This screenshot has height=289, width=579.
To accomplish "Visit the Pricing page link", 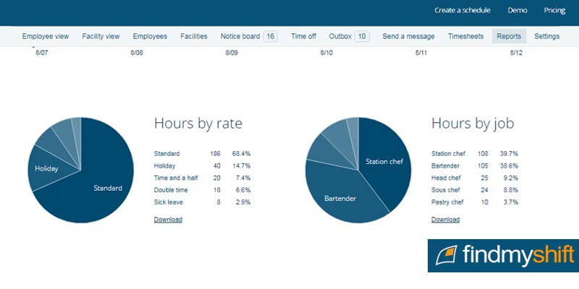I will [554, 10].
